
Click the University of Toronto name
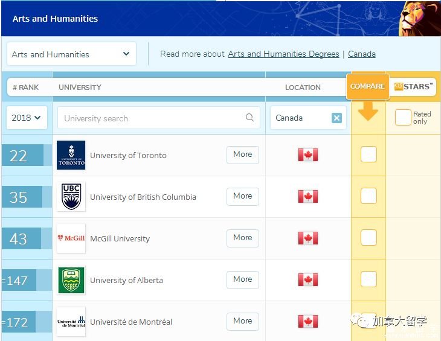(128, 155)
